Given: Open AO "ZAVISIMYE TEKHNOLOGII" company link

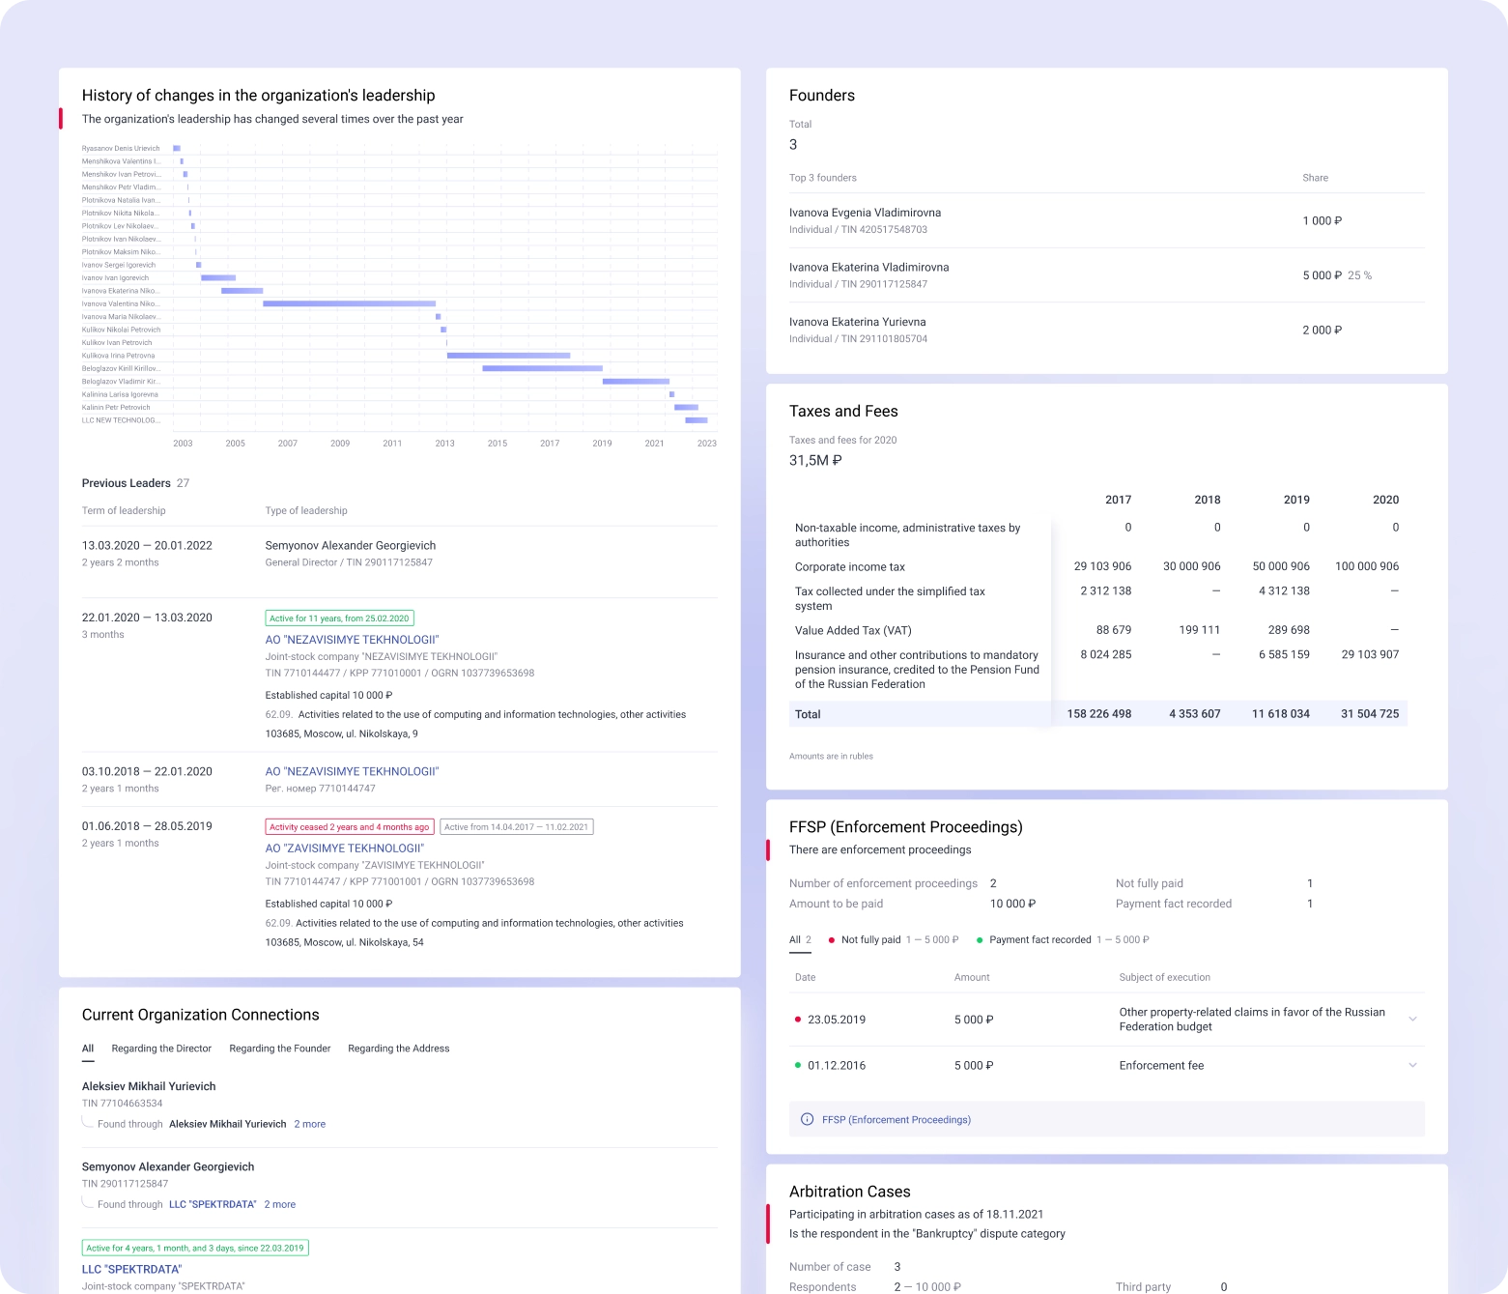Looking at the screenshot, I should (345, 848).
